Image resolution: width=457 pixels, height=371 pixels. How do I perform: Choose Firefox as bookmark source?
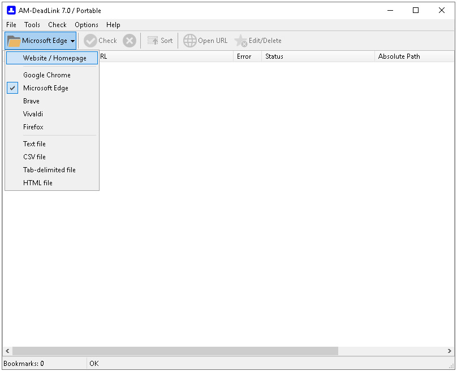pyautogui.click(x=52, y=127)
